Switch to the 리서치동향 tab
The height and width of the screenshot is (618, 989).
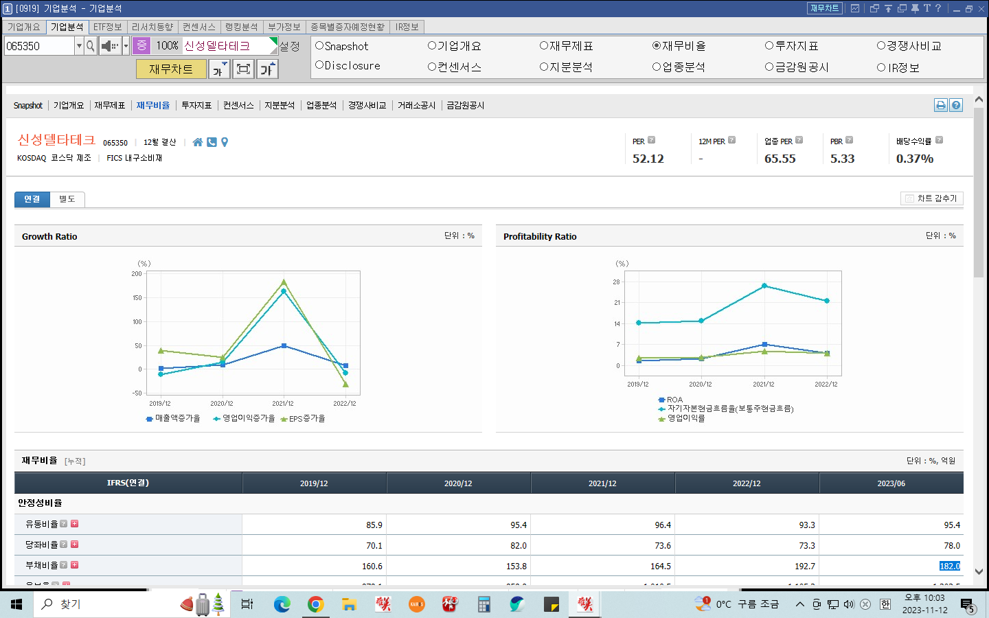[x=152, y=27]
